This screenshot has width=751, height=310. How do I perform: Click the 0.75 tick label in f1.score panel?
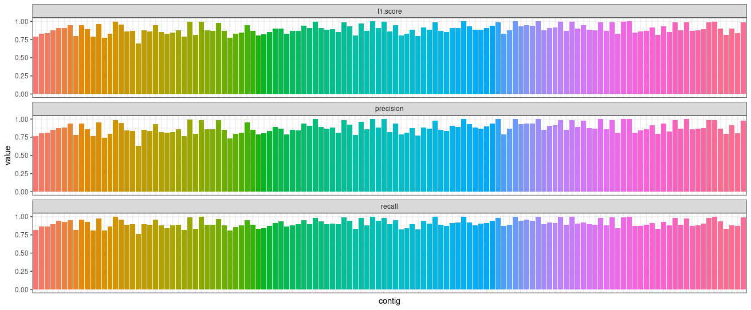(21, 40)
